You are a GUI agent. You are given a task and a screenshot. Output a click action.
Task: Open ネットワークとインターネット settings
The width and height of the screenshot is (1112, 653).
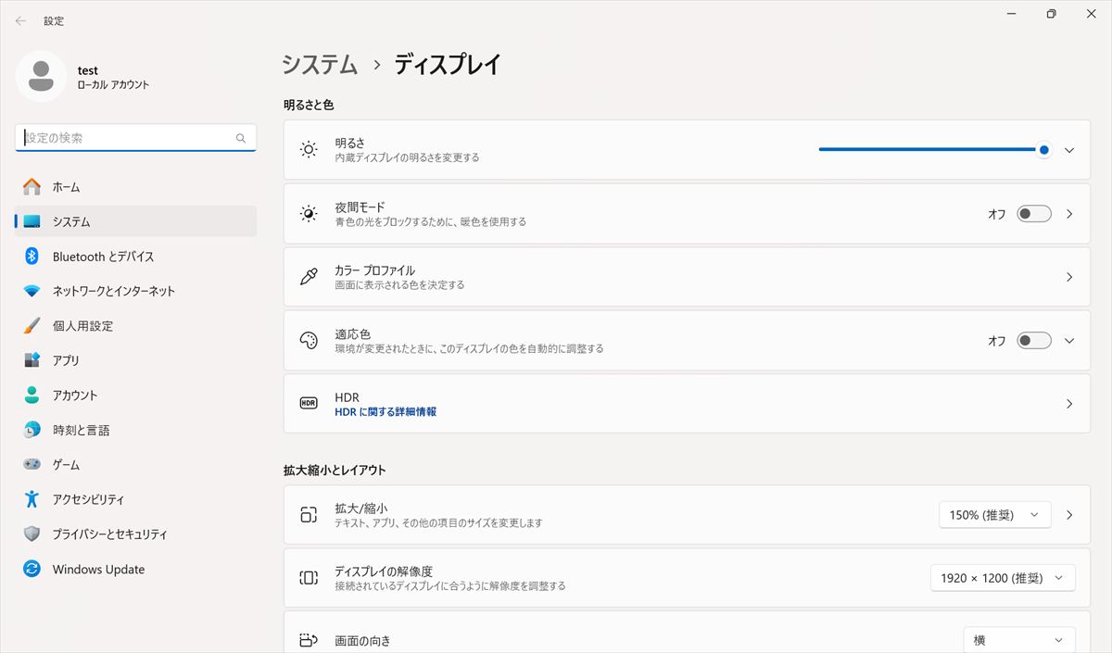[136, 291]
